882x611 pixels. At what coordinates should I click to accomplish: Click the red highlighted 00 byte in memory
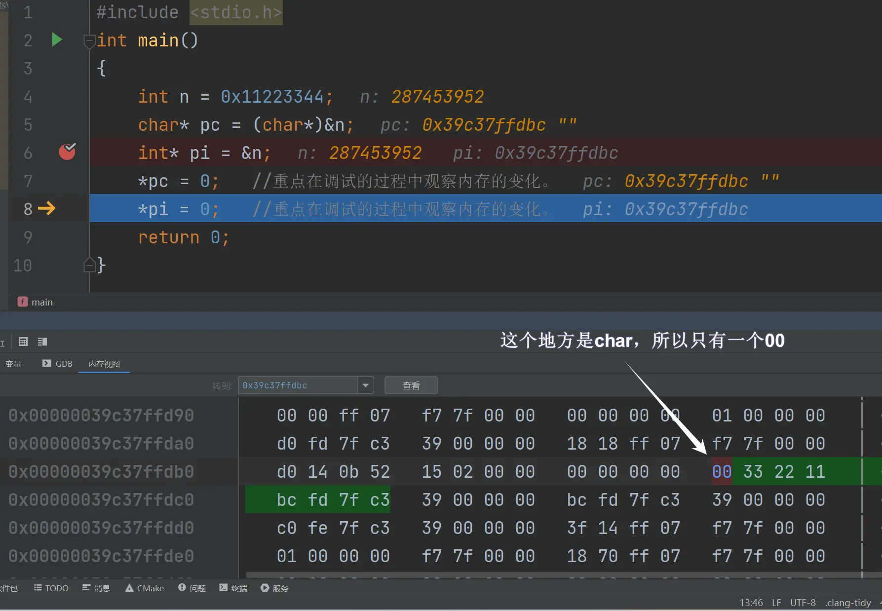(x=722, y=471)
